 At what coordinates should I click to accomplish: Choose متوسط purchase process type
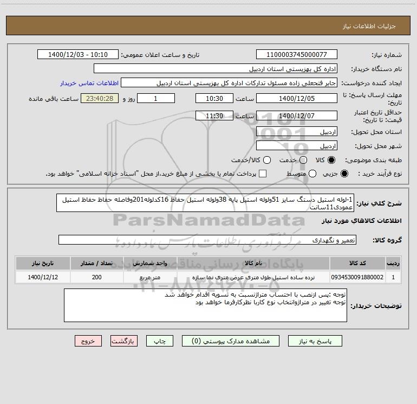tap(312, 174)
